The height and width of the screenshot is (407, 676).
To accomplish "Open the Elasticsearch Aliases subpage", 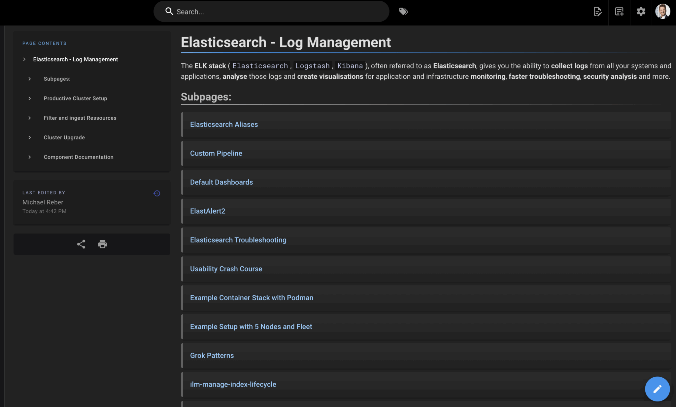I will tap(224, 124).
